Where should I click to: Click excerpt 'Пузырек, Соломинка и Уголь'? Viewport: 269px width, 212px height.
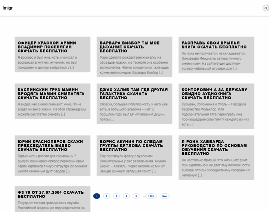(215, 114)
